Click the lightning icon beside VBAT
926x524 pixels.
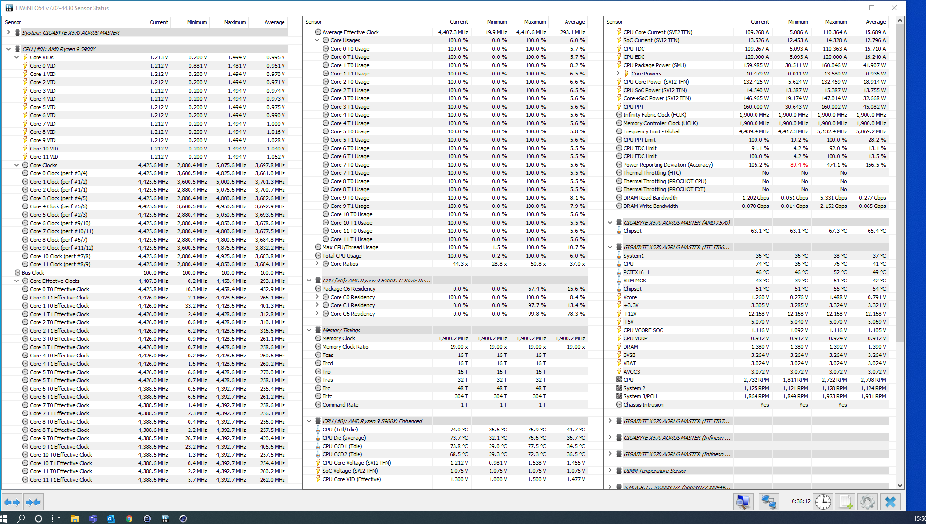click(619, 363)
